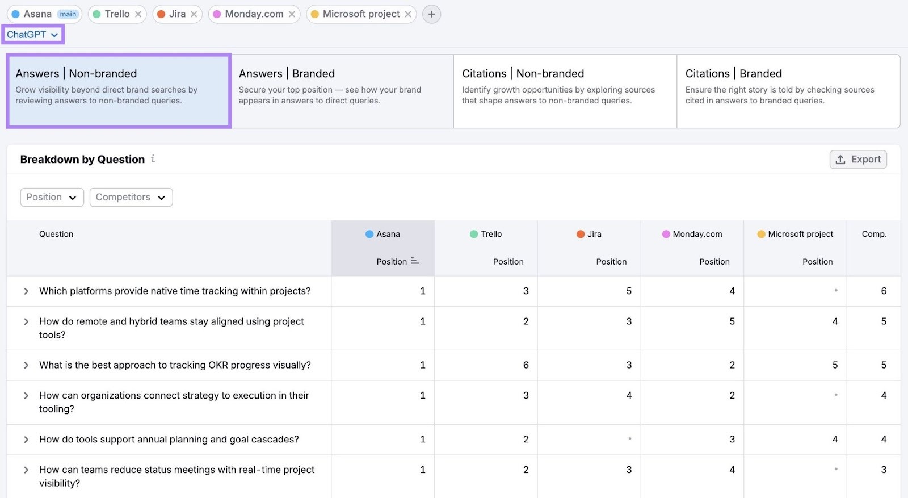This screenshot has height=498, width=908.
Task: Sort by Asana position icon
Action: click(x=415, y=261)
